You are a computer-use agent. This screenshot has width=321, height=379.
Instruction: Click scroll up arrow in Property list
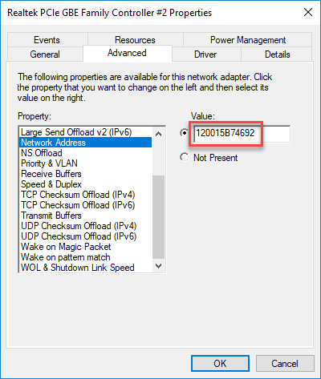click(158, 134)
